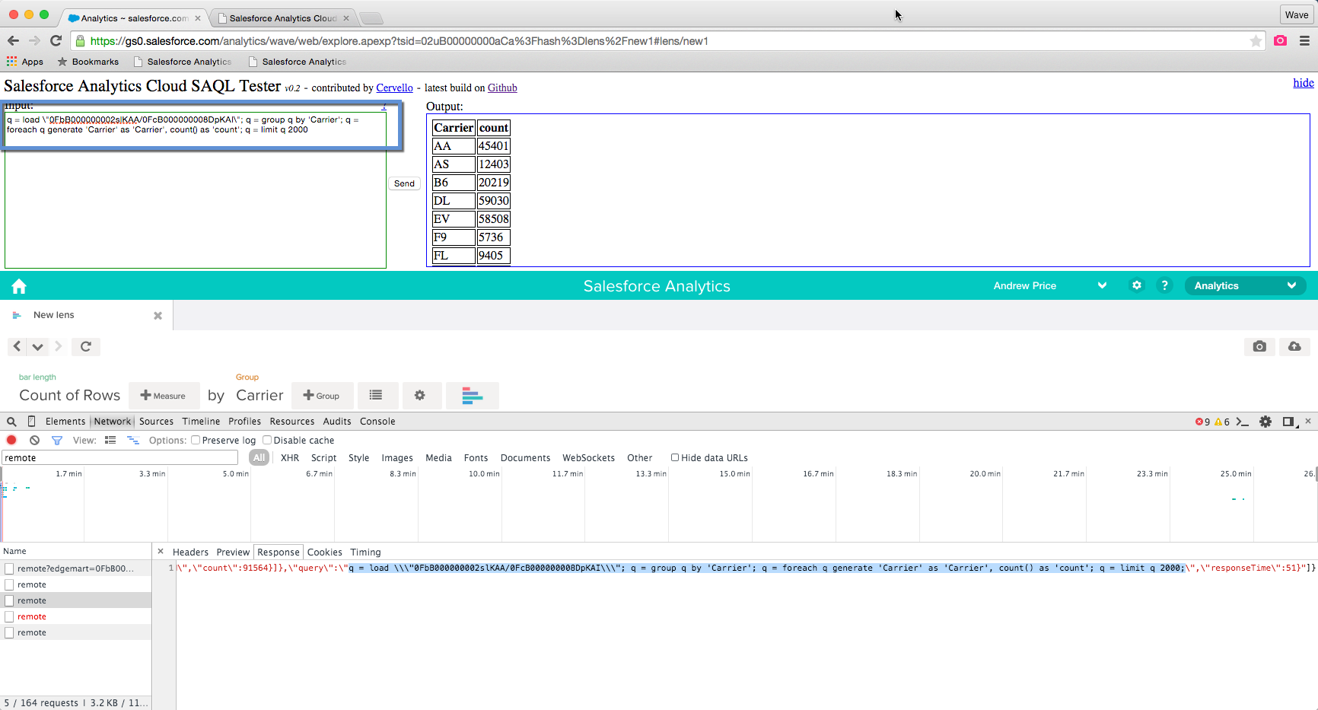Expand the Analytics app switcher dropdown
1318x710 pixels.
click(x=1245, y=285)
